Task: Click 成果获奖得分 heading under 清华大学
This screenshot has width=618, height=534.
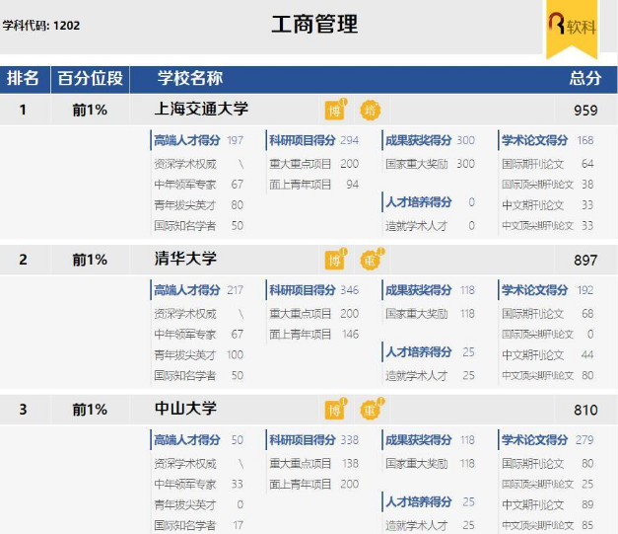Action: click(x=419, y=290)
